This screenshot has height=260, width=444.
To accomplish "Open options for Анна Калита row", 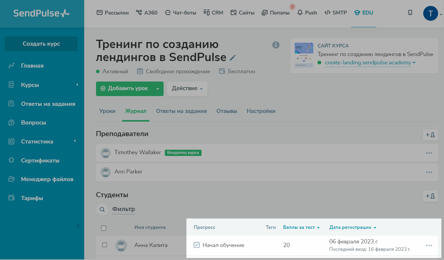I will (x=429, y=245).
